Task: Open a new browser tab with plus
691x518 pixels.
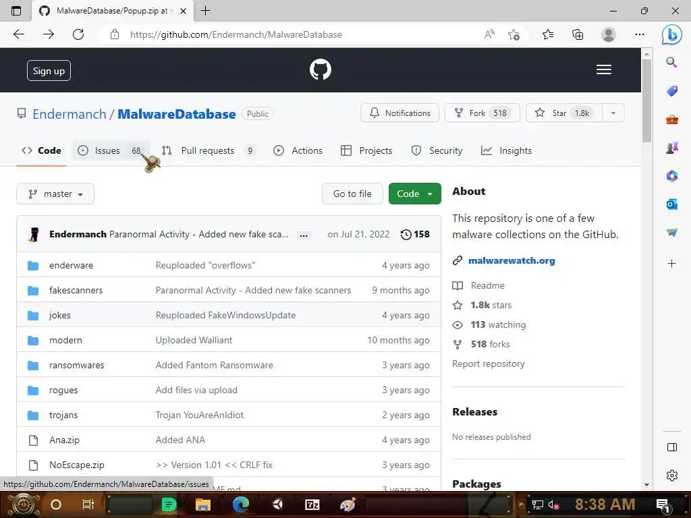Action: point(205,11)
